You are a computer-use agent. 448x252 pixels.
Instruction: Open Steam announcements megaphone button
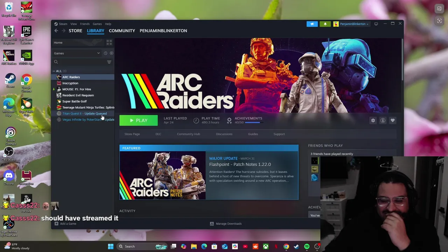click(312, 24)
